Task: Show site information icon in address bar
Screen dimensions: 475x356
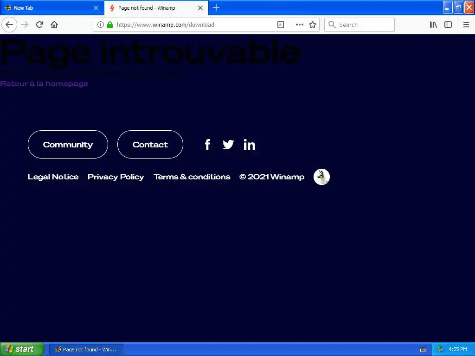Action: pyautogui.click(x=101, y=25)
